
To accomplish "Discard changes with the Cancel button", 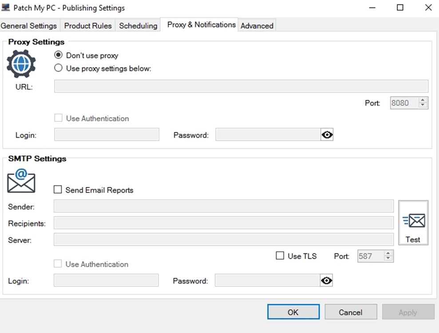I will click(x=351, y=312).
